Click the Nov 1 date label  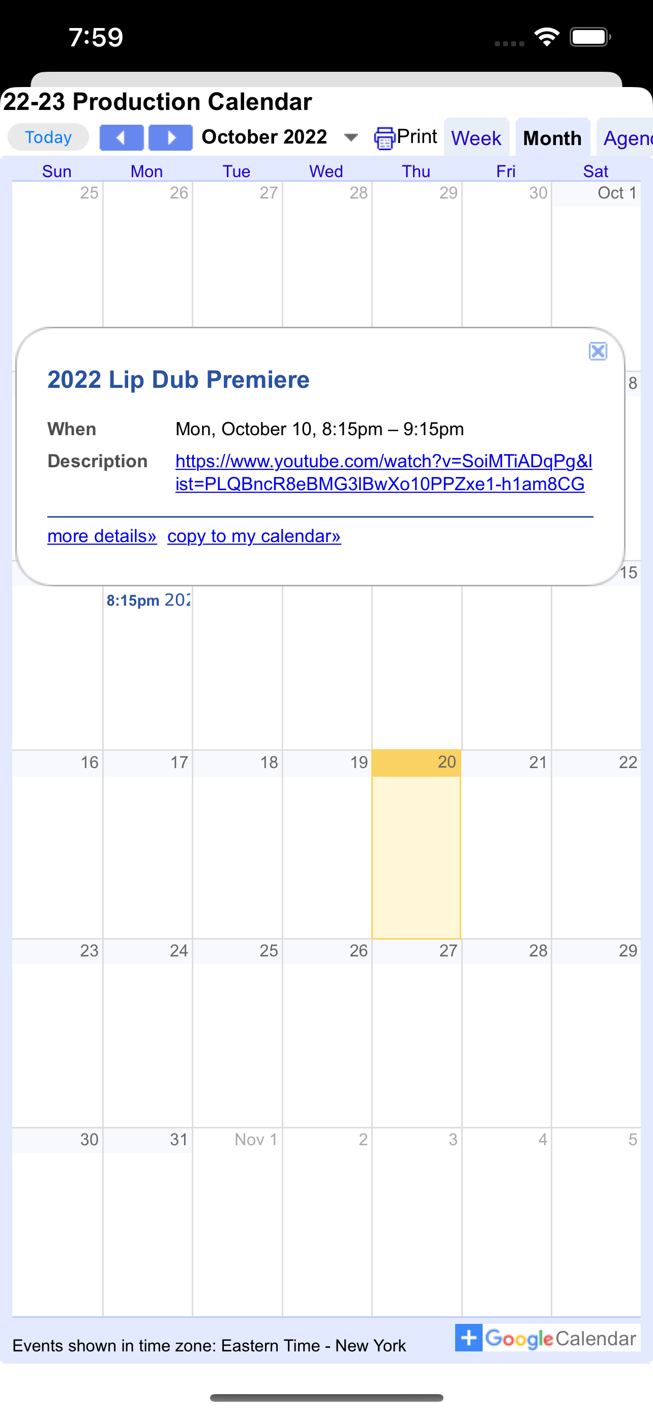(x=256, y=1140)
